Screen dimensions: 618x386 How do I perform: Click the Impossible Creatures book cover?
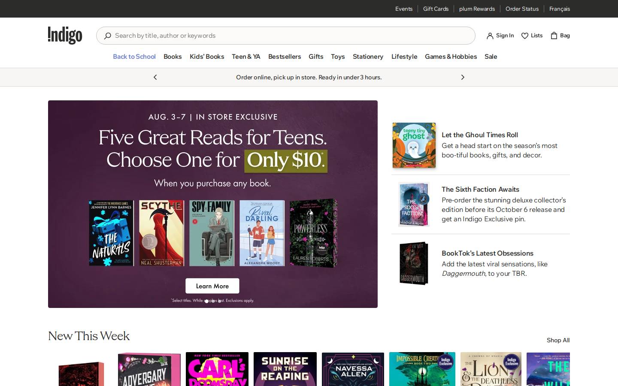pos(422,369)
